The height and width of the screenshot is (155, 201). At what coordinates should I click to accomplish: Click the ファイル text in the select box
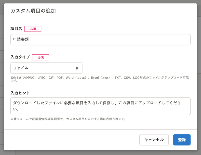click(21, 68)
